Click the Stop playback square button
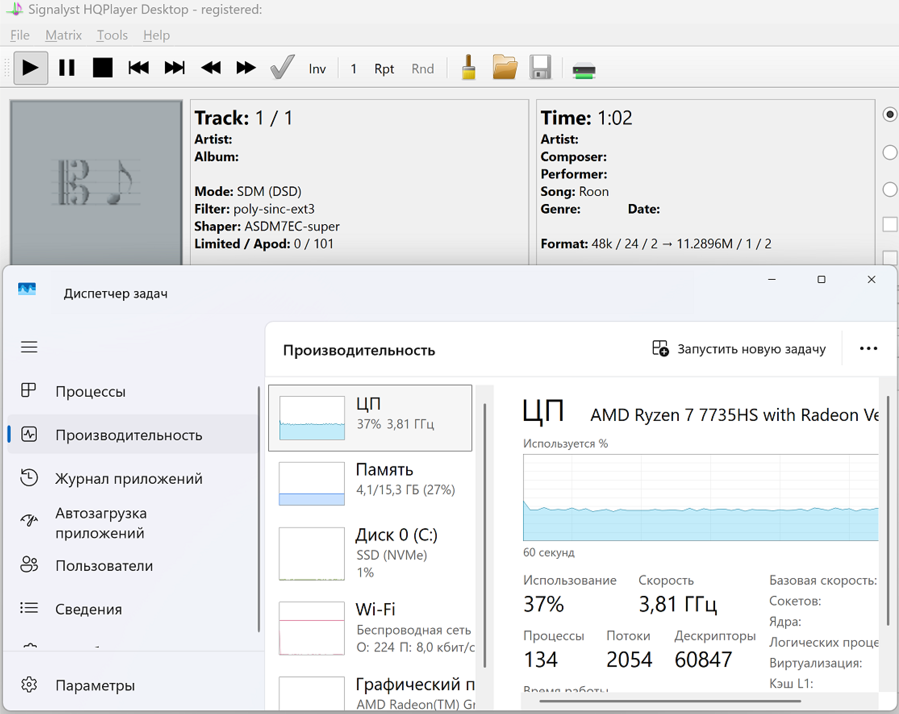 click(x=102, y=68)
